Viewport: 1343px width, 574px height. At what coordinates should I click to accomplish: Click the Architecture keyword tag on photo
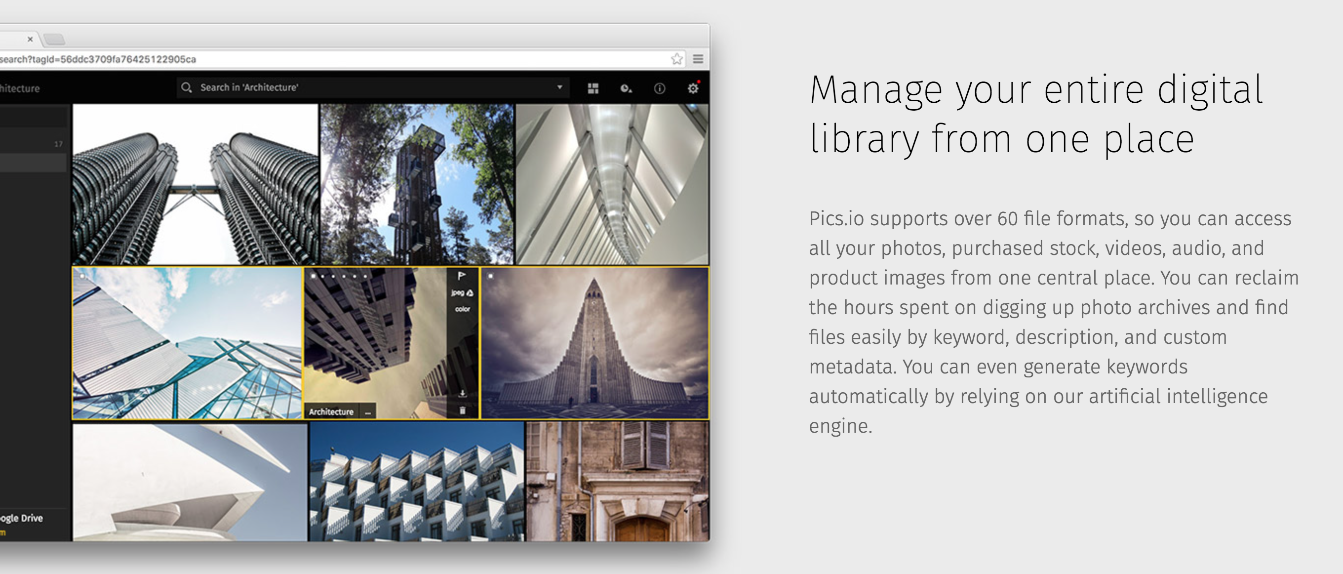331,411
